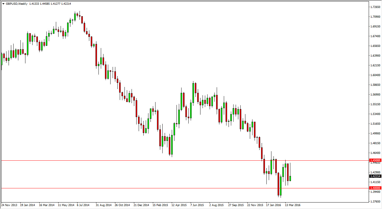Click the 24 Nov 2013 date label
The image size is (382, 209).
pyautogui.click(x=10, y=204)
